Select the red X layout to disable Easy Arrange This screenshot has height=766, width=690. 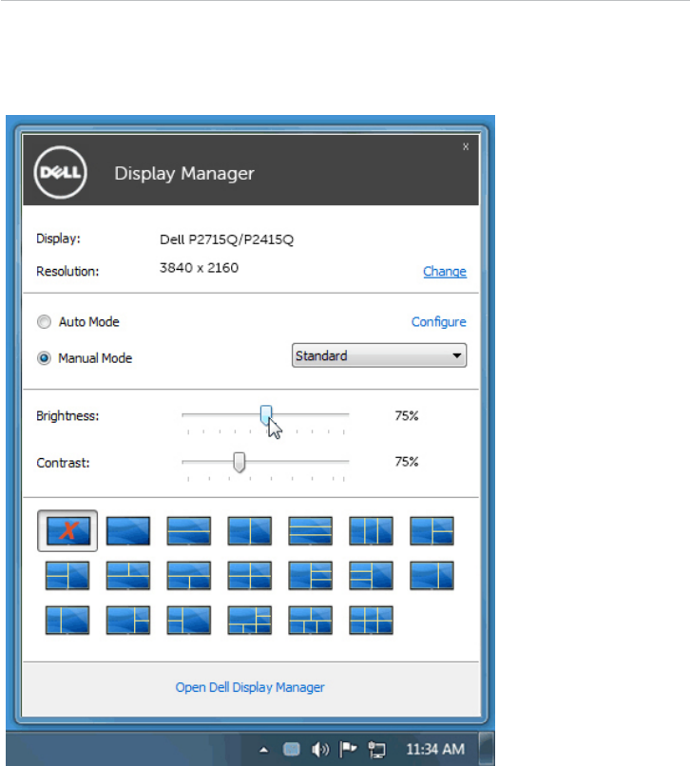coord(67,530)
